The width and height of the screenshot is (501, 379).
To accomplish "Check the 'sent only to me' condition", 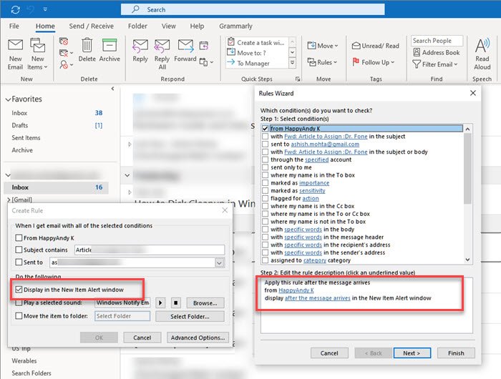I will (266, 167).
